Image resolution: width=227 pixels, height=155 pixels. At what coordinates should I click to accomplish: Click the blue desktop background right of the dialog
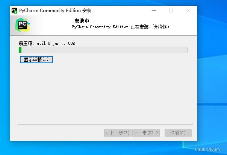pos(212,73)
